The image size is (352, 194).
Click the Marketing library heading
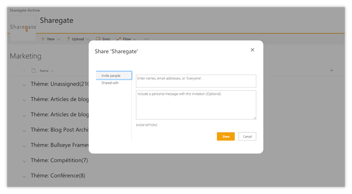coord(26,56)
